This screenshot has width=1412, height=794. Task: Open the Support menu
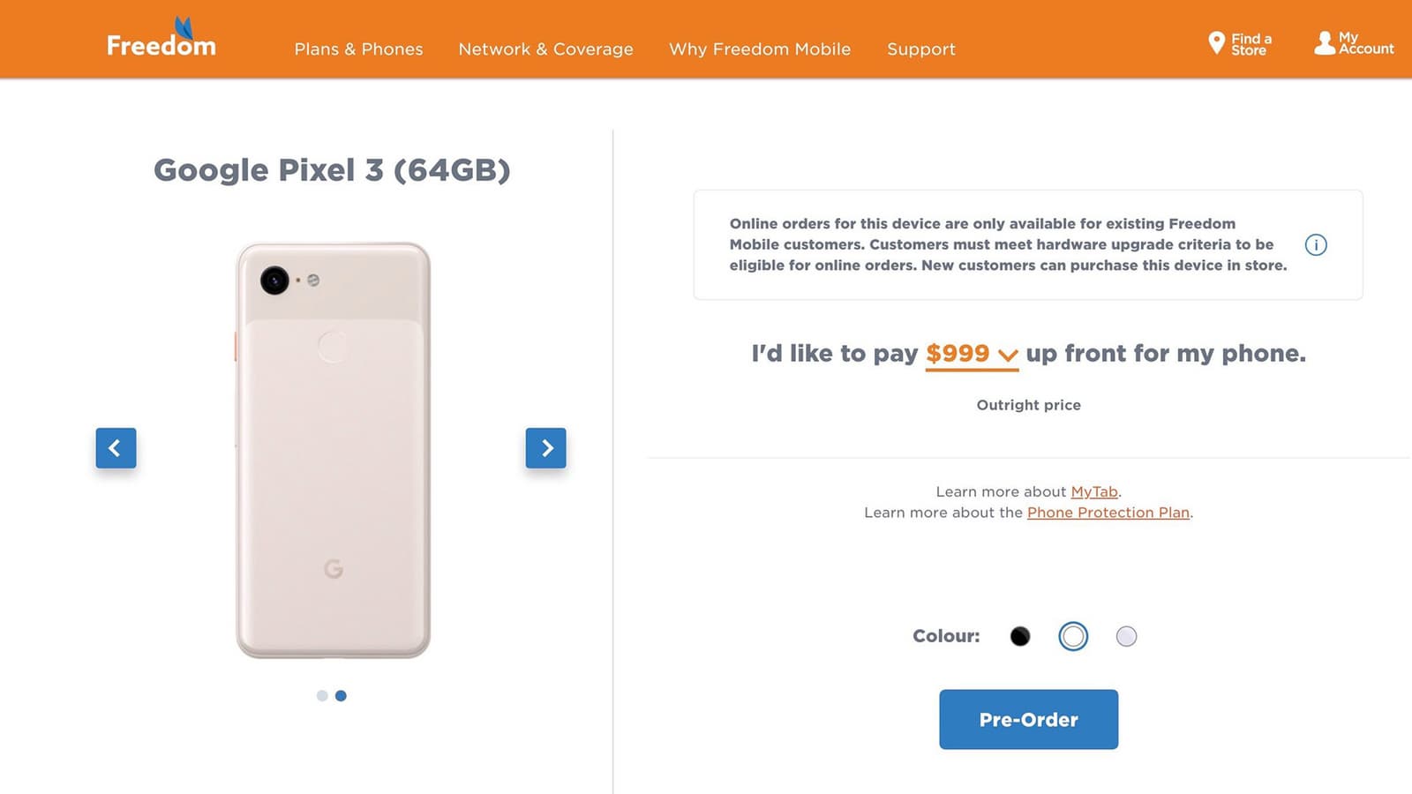[x=921, y=49]
